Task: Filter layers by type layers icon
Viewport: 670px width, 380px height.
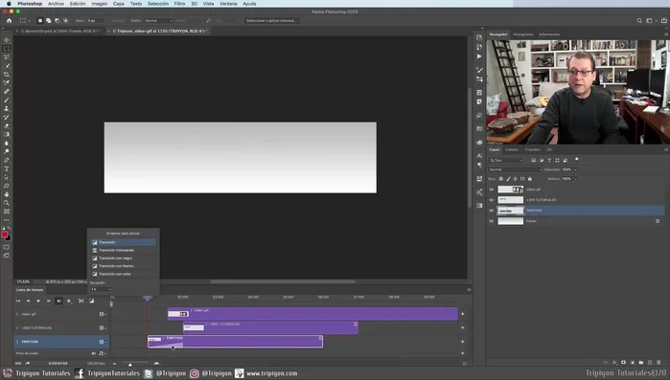Action: 549,161
